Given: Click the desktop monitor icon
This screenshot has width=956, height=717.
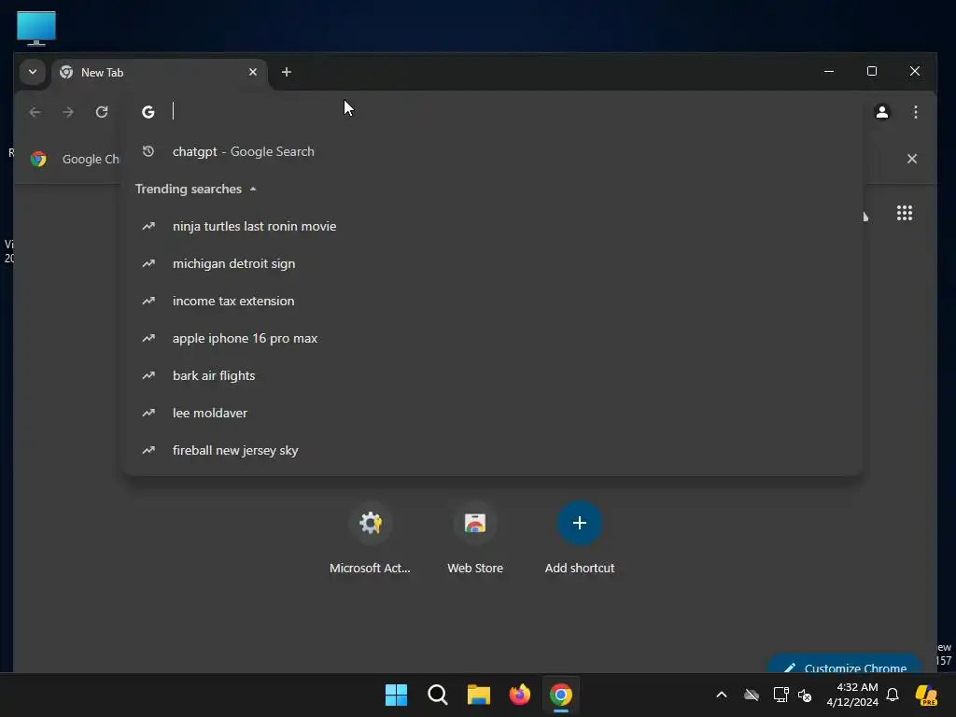Looking at the screenshot, I should pyautogui.click(x=36, y=28).
